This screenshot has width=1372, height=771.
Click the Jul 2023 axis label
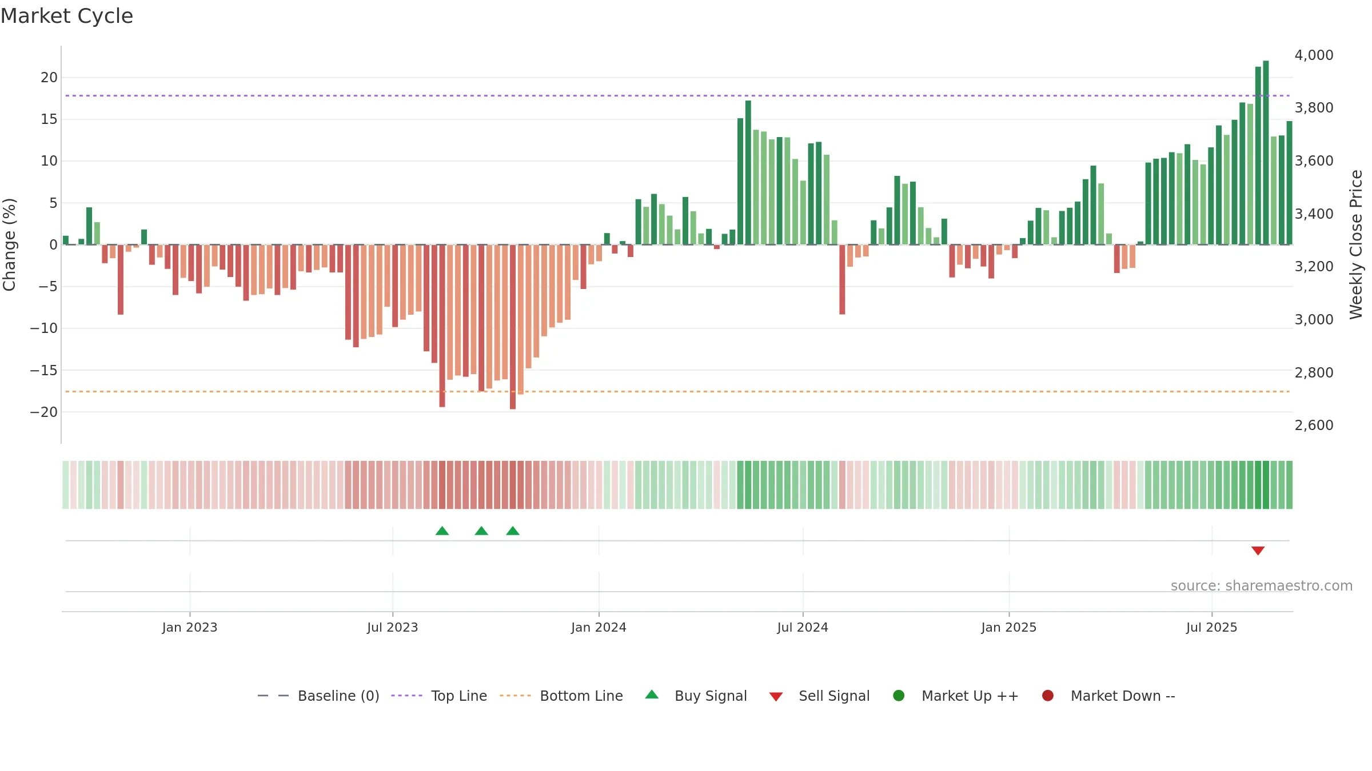point(393,627)
